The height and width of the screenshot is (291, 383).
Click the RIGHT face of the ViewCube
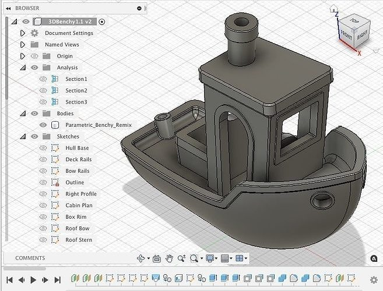pos(362,35)
